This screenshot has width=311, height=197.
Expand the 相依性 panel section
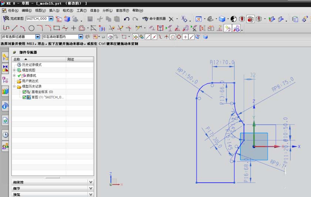pyautogui.click(x=91, y=182)
